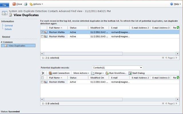Tick the select-all checkbox in duplicates grid
Viewport: 183px width, 114px height.
pos(42,78)
